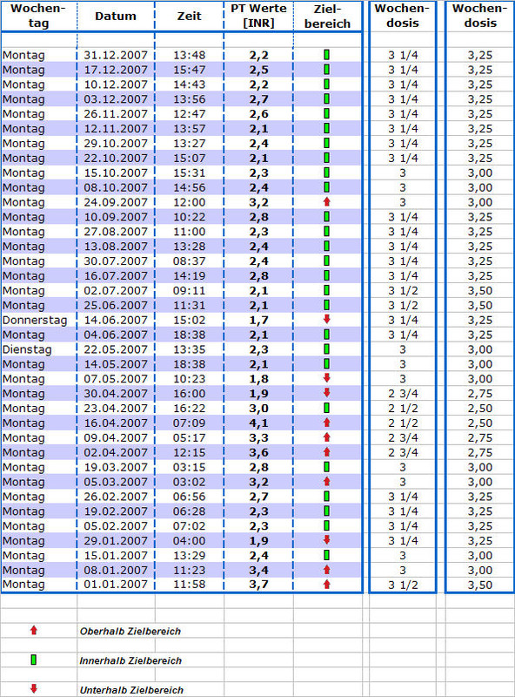Click the green indicator for 22.05.2007

(327, 349)
